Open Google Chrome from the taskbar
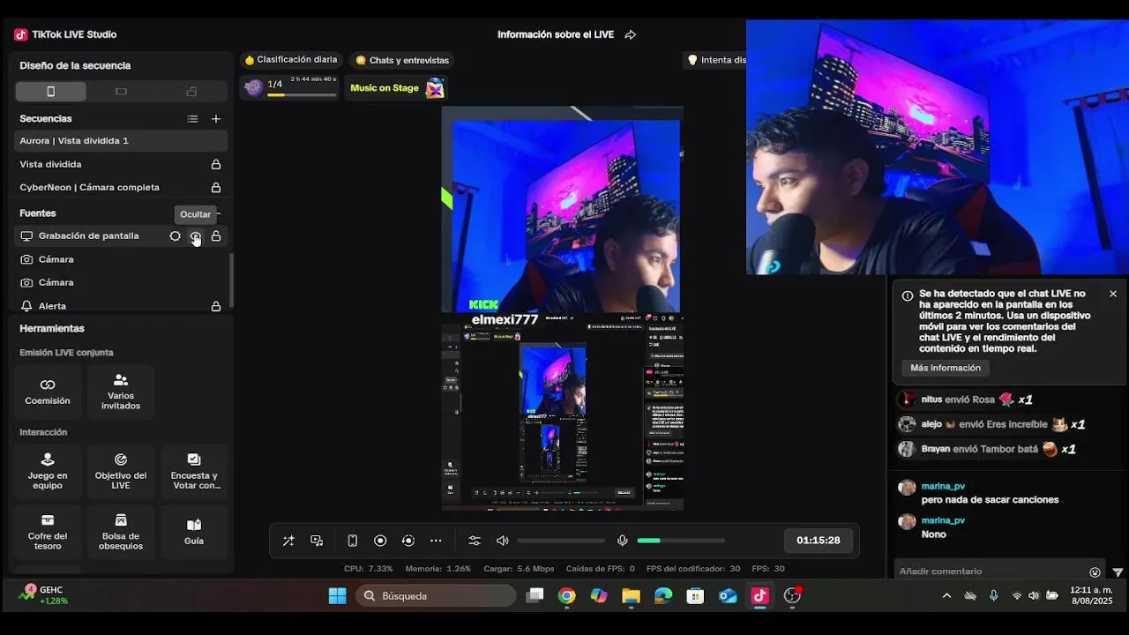The height and width of the screenshot is (635, 1129). click(x=567, y=596)
